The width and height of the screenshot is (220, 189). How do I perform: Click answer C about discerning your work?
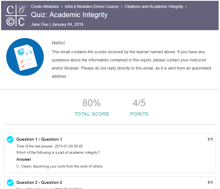pos(59,166)
